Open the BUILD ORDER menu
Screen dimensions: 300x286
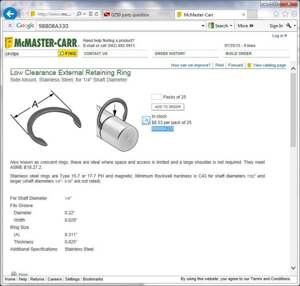[238, 53]
